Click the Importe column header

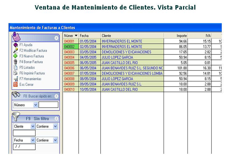(176, 36)
